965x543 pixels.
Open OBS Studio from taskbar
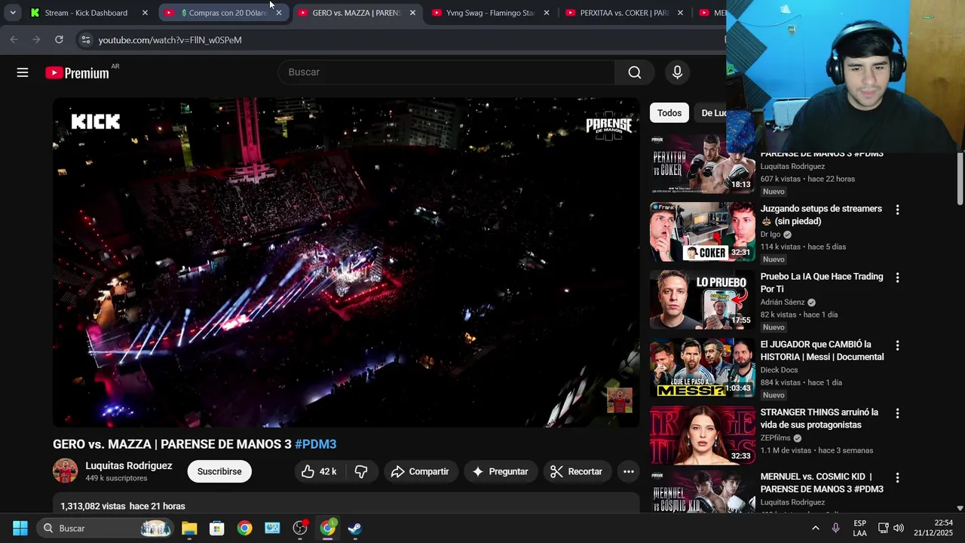[300, 528]
